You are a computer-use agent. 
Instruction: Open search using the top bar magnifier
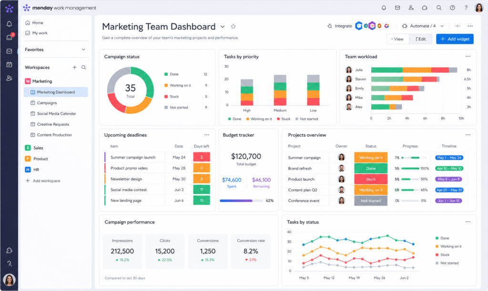[439, 8]
